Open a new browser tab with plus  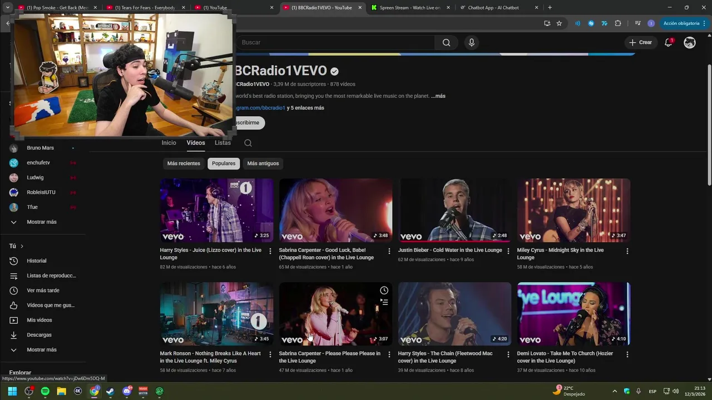click(550, 8)
